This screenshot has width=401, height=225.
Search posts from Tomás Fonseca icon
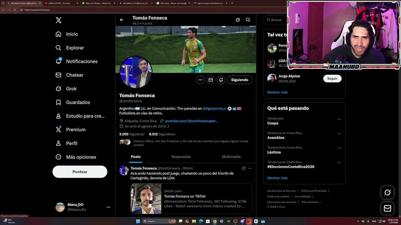(x=248, y=20)
